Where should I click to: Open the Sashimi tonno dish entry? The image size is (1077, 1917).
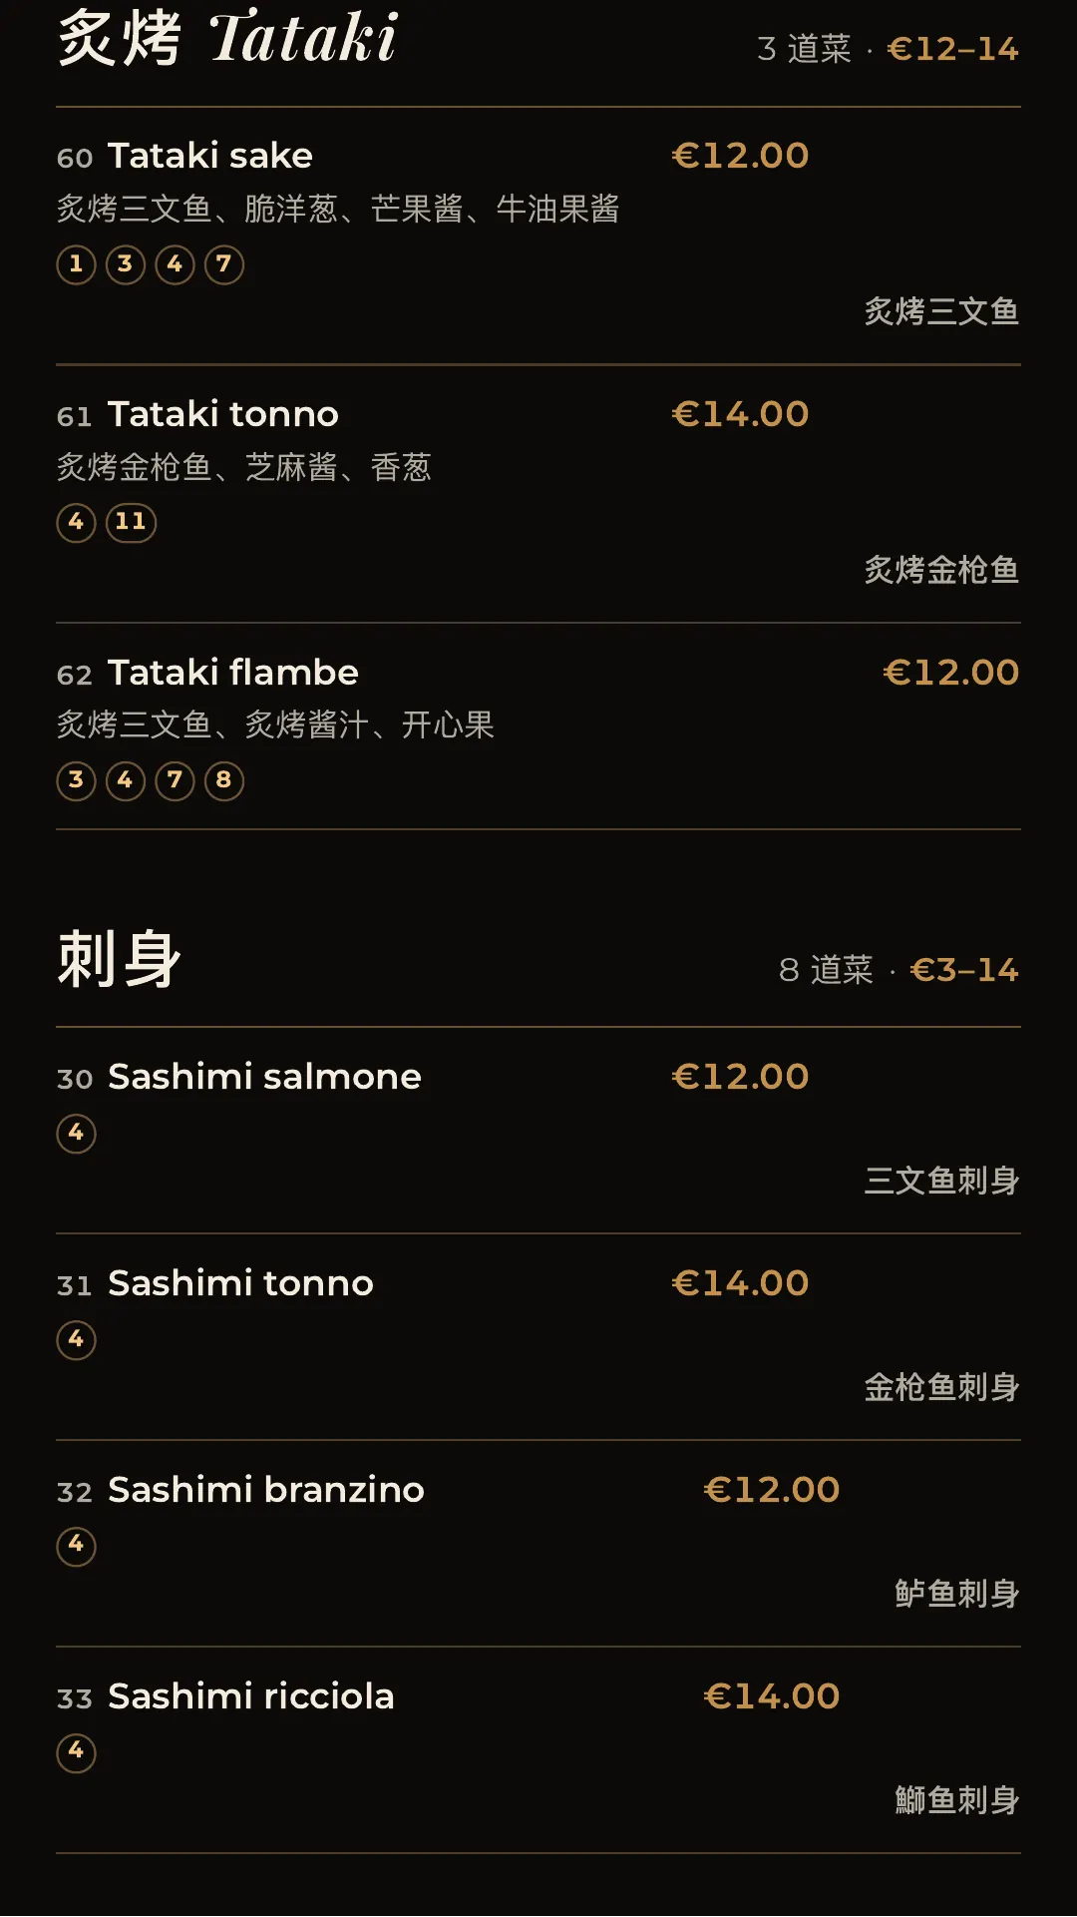coord(538,1337)
